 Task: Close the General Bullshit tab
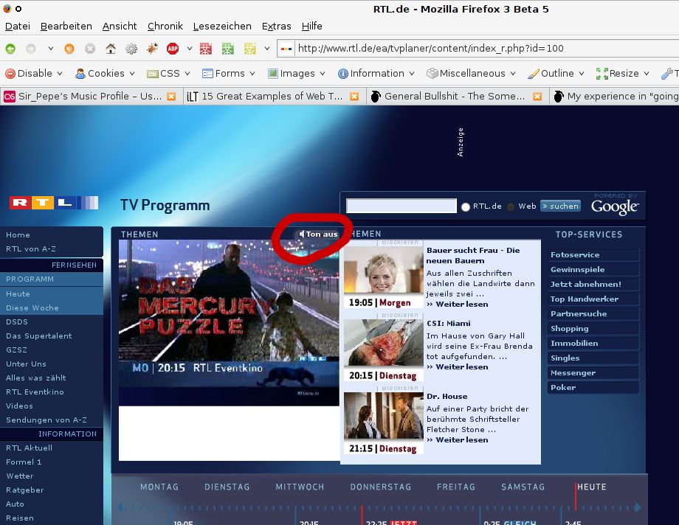537,96
